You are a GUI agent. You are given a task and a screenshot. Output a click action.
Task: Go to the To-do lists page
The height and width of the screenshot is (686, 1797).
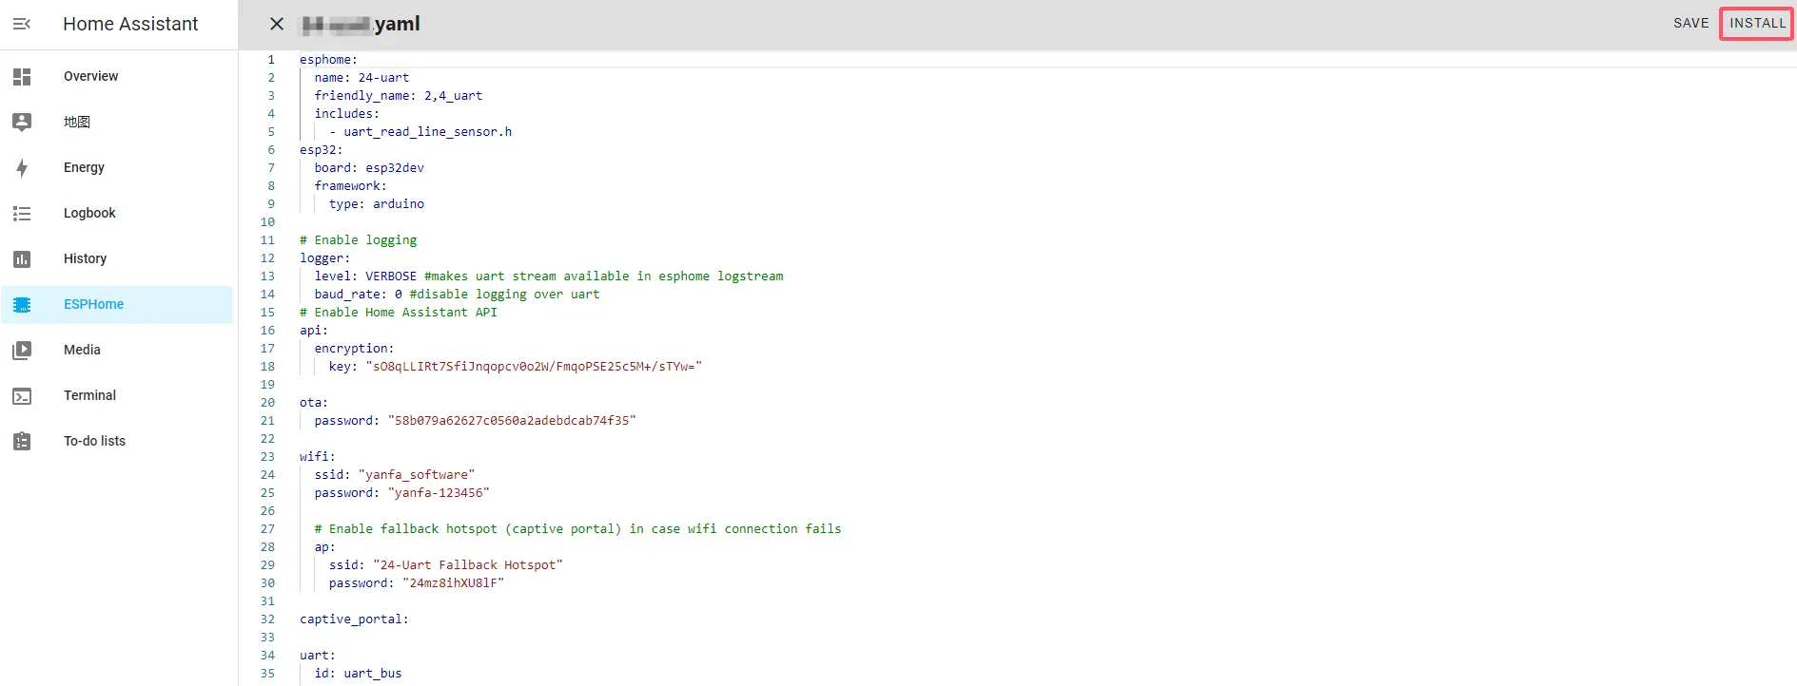(x=94, y=442)
